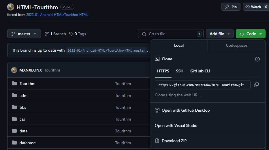The height and width of the screenshot is (150, 269).
Task: Open clone help question mark icon
Action: pos(257,59)
